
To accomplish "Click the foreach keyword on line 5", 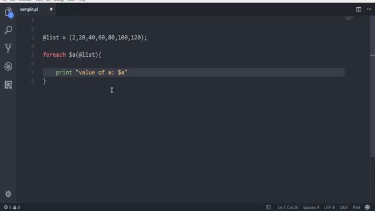I will click(x=54, y=55).
